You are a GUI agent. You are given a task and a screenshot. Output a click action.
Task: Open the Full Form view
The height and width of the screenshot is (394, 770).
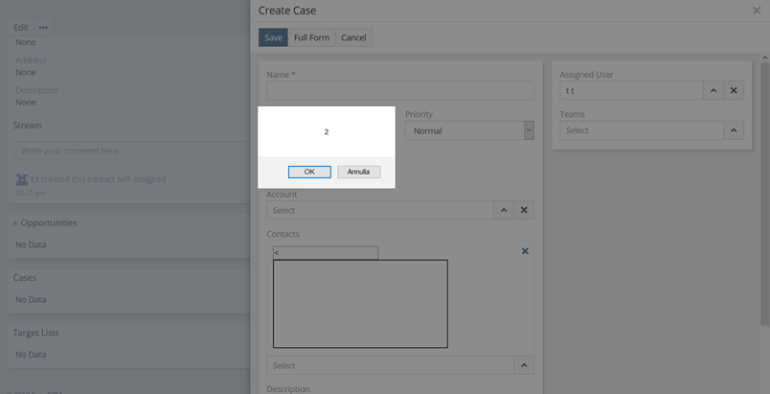311,37
